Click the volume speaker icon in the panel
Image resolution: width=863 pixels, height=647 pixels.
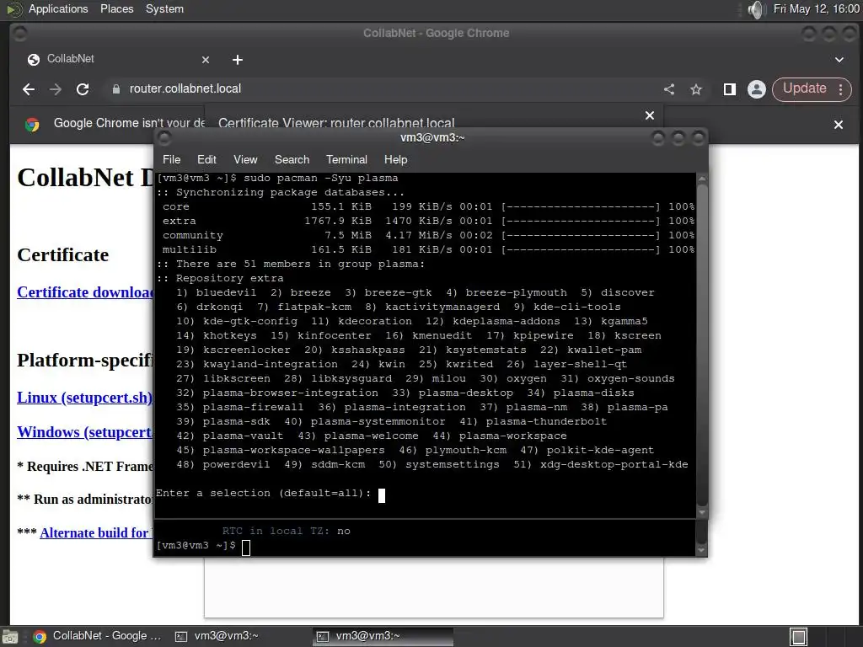coord(758,9)
